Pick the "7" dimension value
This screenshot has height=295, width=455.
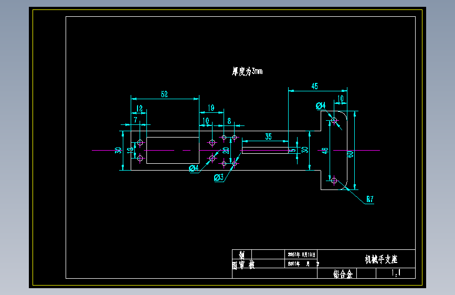135,120
